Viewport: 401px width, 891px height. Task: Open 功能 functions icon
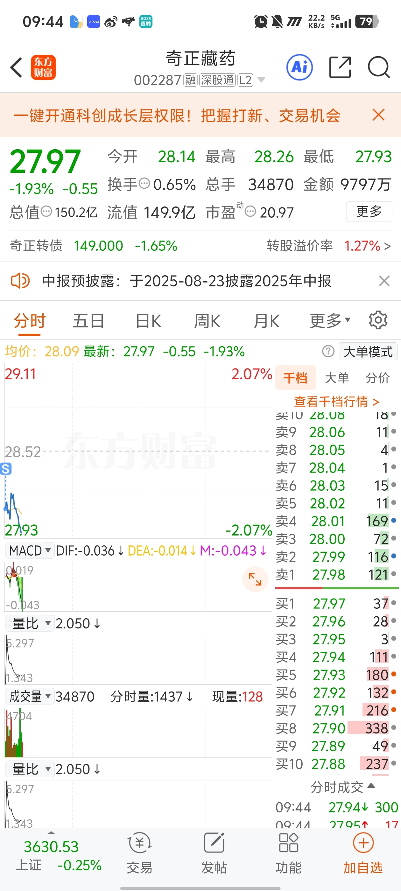coord(289,853)
